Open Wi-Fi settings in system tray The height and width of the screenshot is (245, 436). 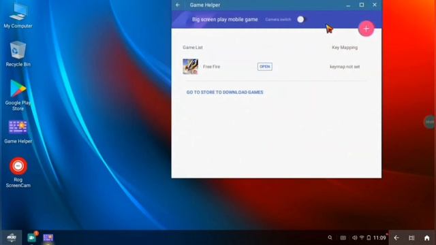click(362, 238)
